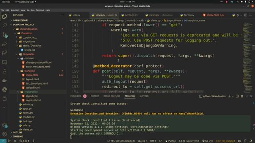Collapse the templates folder
The width and height of the screenshot is (255, 143).
28,54
